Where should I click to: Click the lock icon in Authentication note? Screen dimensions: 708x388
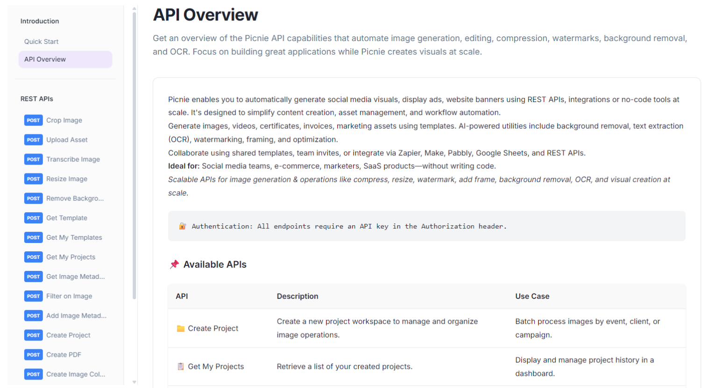point(183,226)
